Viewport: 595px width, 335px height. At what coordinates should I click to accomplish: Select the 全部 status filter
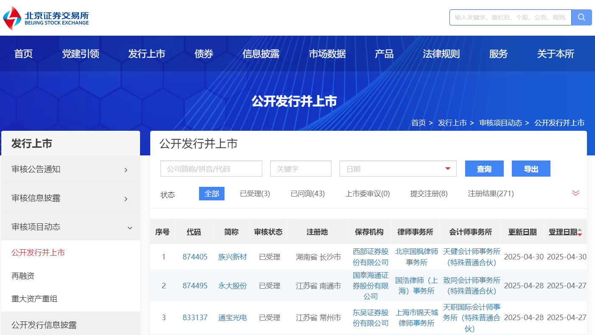click(x=211, y=194)
